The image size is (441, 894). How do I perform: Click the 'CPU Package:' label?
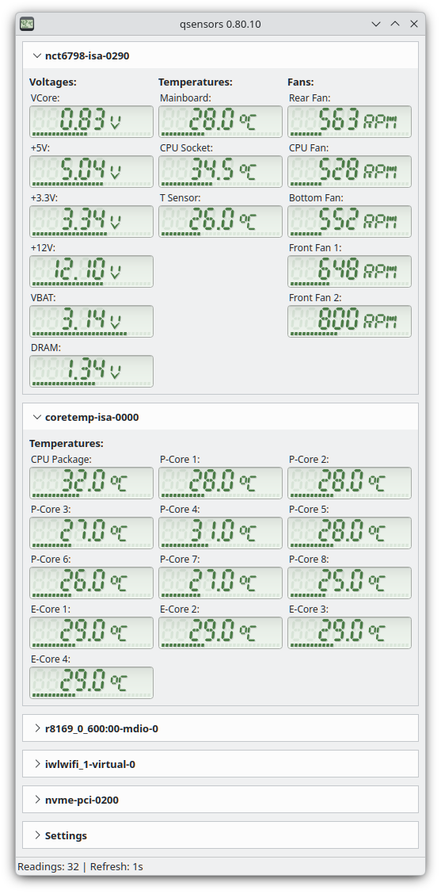61,459
